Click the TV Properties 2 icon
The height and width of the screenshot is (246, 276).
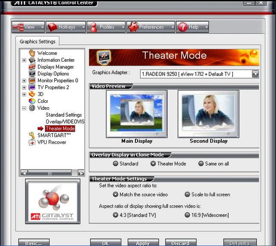[x=32, y=87]
